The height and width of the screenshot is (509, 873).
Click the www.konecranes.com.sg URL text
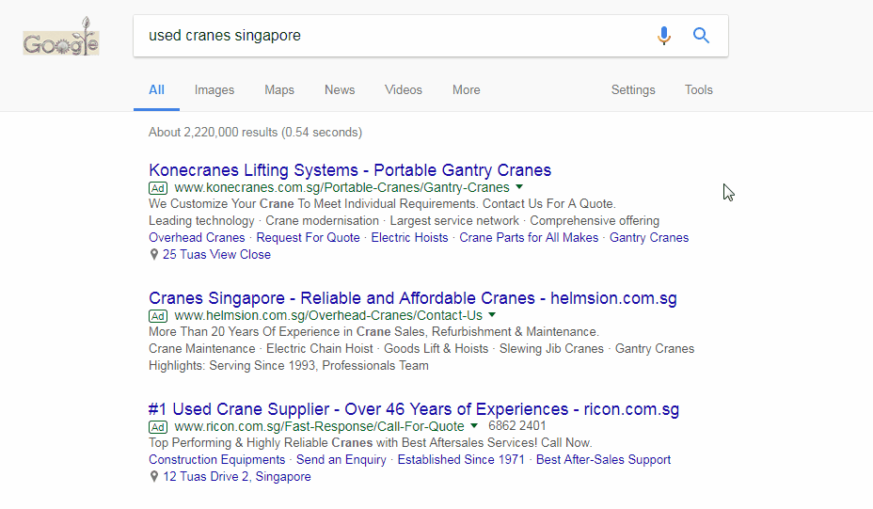(341, 187)
